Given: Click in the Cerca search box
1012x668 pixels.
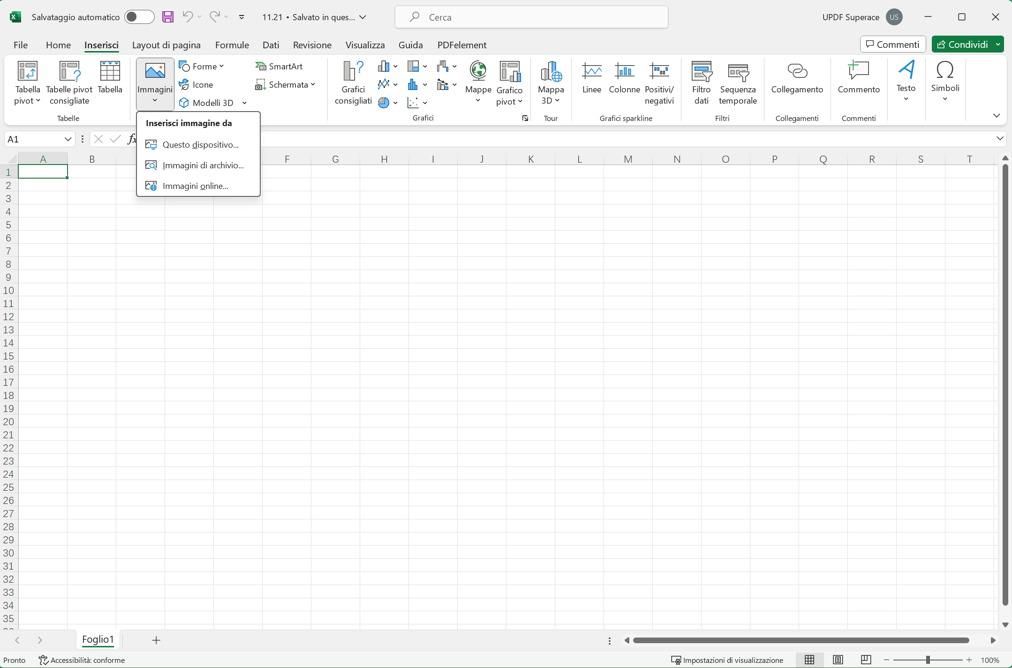Looking at the screenshot, I should 531,17.
